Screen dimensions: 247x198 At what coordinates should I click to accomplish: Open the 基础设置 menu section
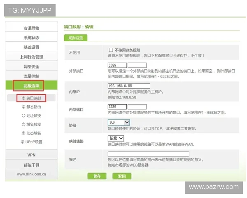tap(32, 47)
